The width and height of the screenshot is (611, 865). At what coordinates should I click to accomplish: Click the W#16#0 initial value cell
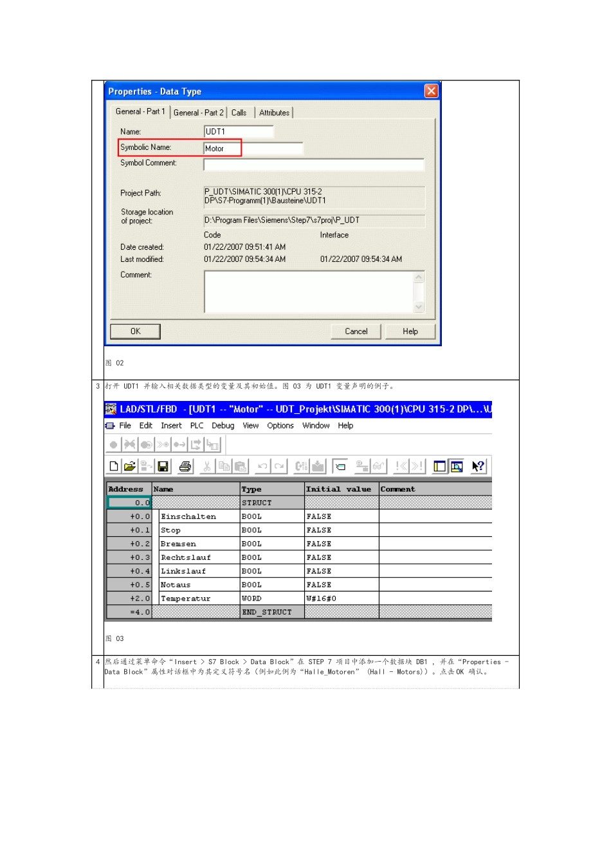(342, 599)
